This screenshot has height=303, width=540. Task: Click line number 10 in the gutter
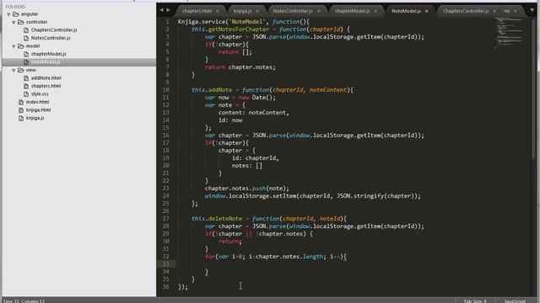click(x=165, y=90)
